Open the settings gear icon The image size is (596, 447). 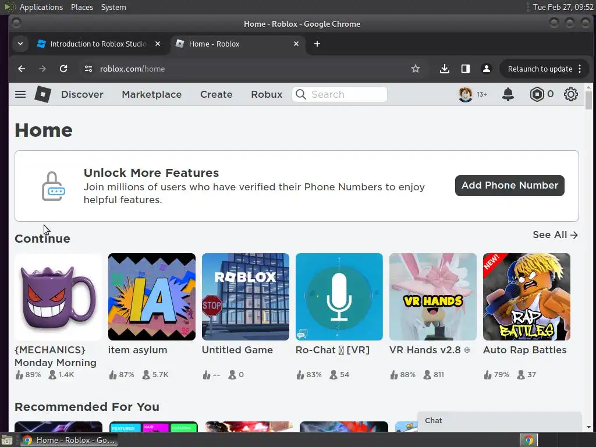pyautogui.click(x=570, y=94)
